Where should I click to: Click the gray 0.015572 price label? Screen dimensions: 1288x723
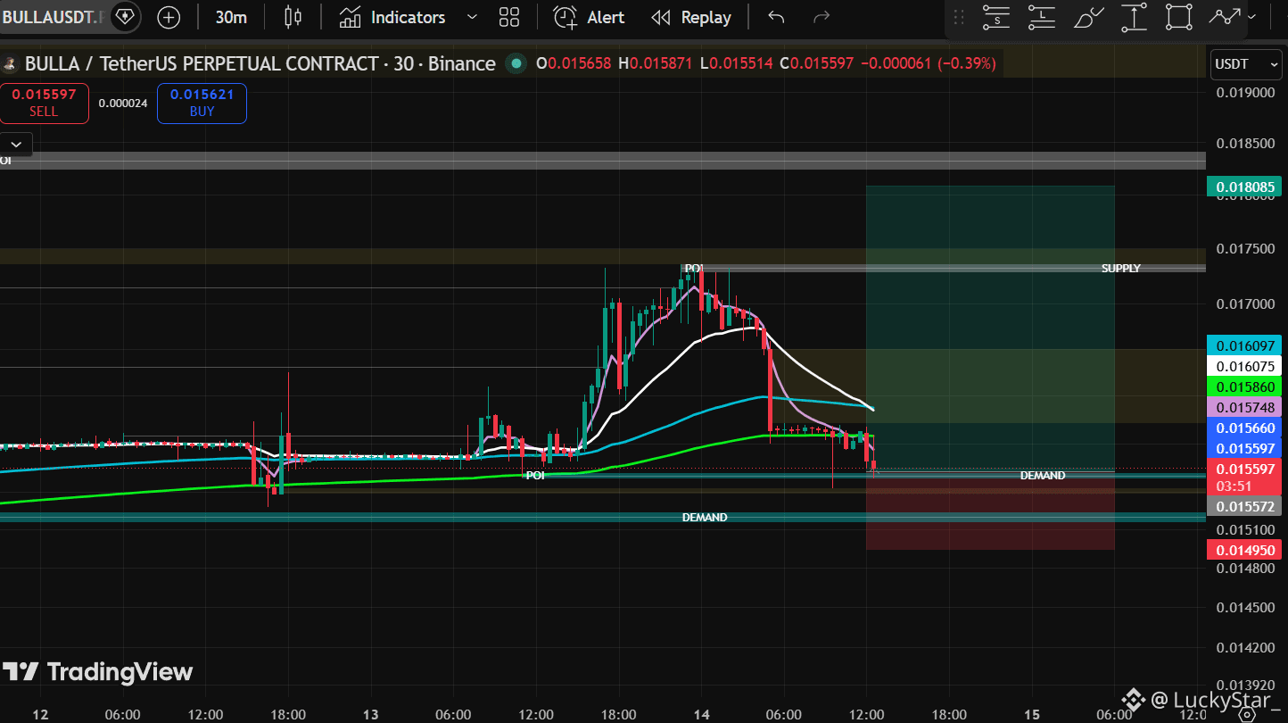[x=1243, y=506]
